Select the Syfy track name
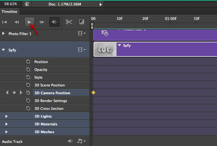The height and width of the screenshot is (146, 217). click(x=12, y=50)
